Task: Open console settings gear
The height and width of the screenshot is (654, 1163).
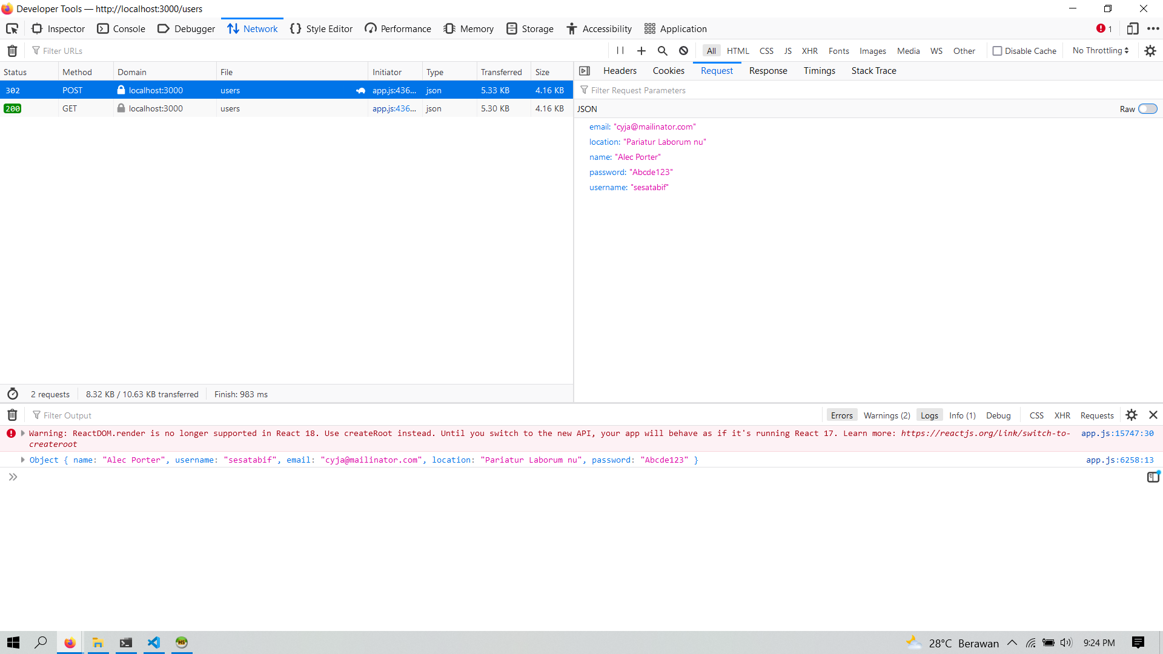Action: 1131,415
